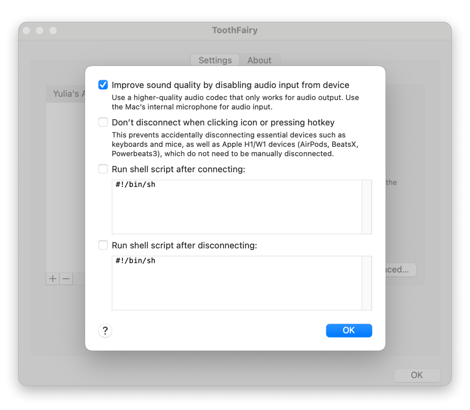Close the ToothFairy window
Viewport: 470px width, 410px height.
[27, 30]
